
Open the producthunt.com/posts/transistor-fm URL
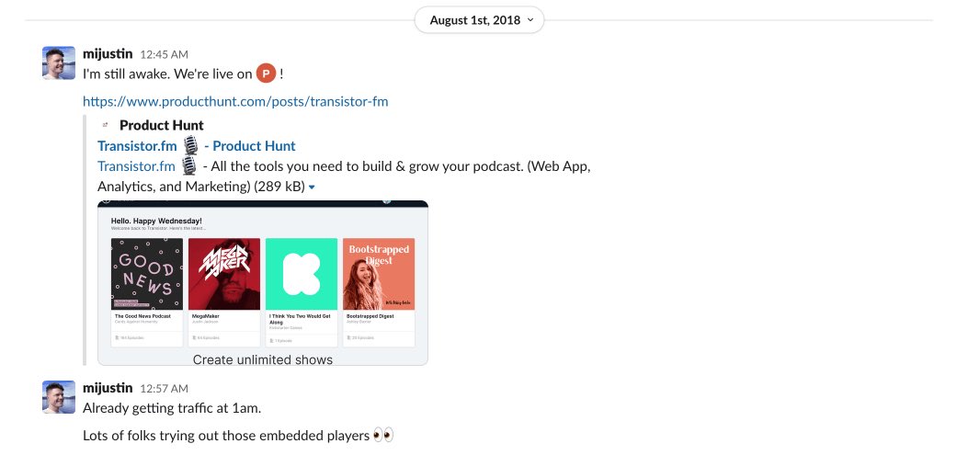[235, 101]
